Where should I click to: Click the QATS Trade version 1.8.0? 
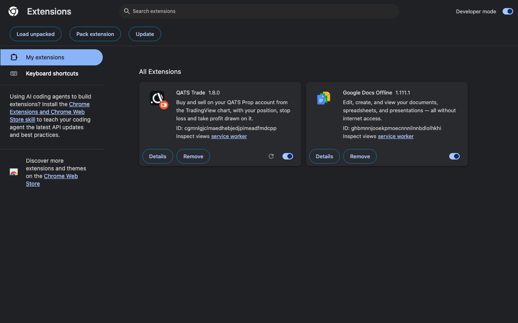tap(214, 92)
